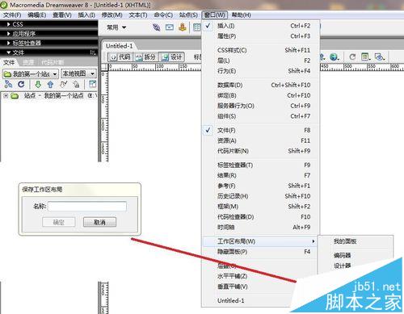Image resolution: width=404 pixels, height=314 pixels.
Task: Select 层(L) F2 menu entry
Action: point(260,61)
